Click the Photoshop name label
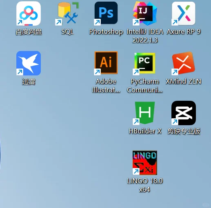Screen dimensions: 211x208 pos(106,32)
